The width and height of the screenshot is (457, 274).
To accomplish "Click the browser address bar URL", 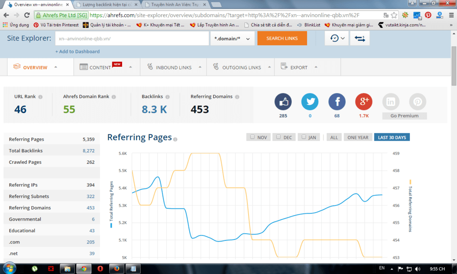I will click(x=224, y=15).
